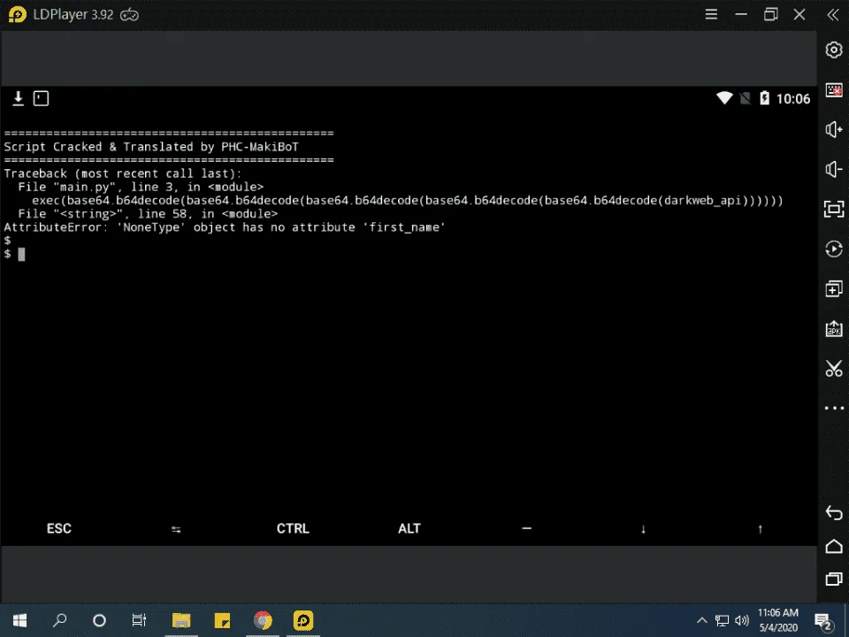Viewport: 849px width, 637px height.
Task: Tap up arrow key in terminal
Action: click(761, 529)
